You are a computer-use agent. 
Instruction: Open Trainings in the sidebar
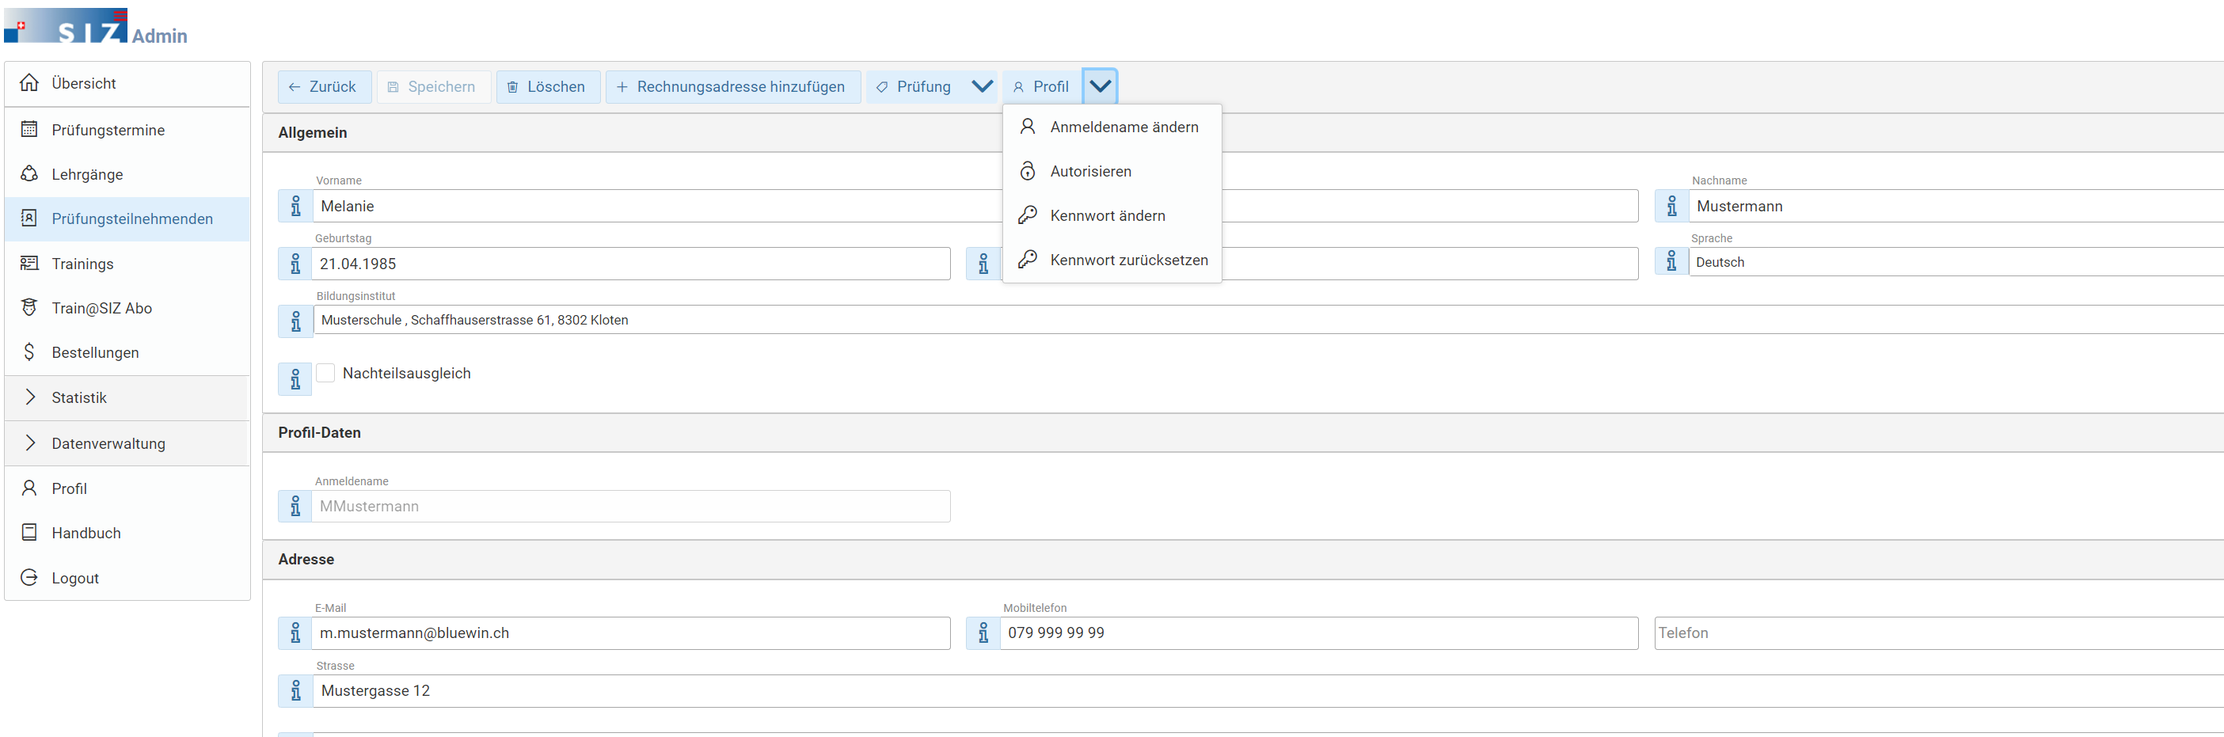click(x=127, y=263)
